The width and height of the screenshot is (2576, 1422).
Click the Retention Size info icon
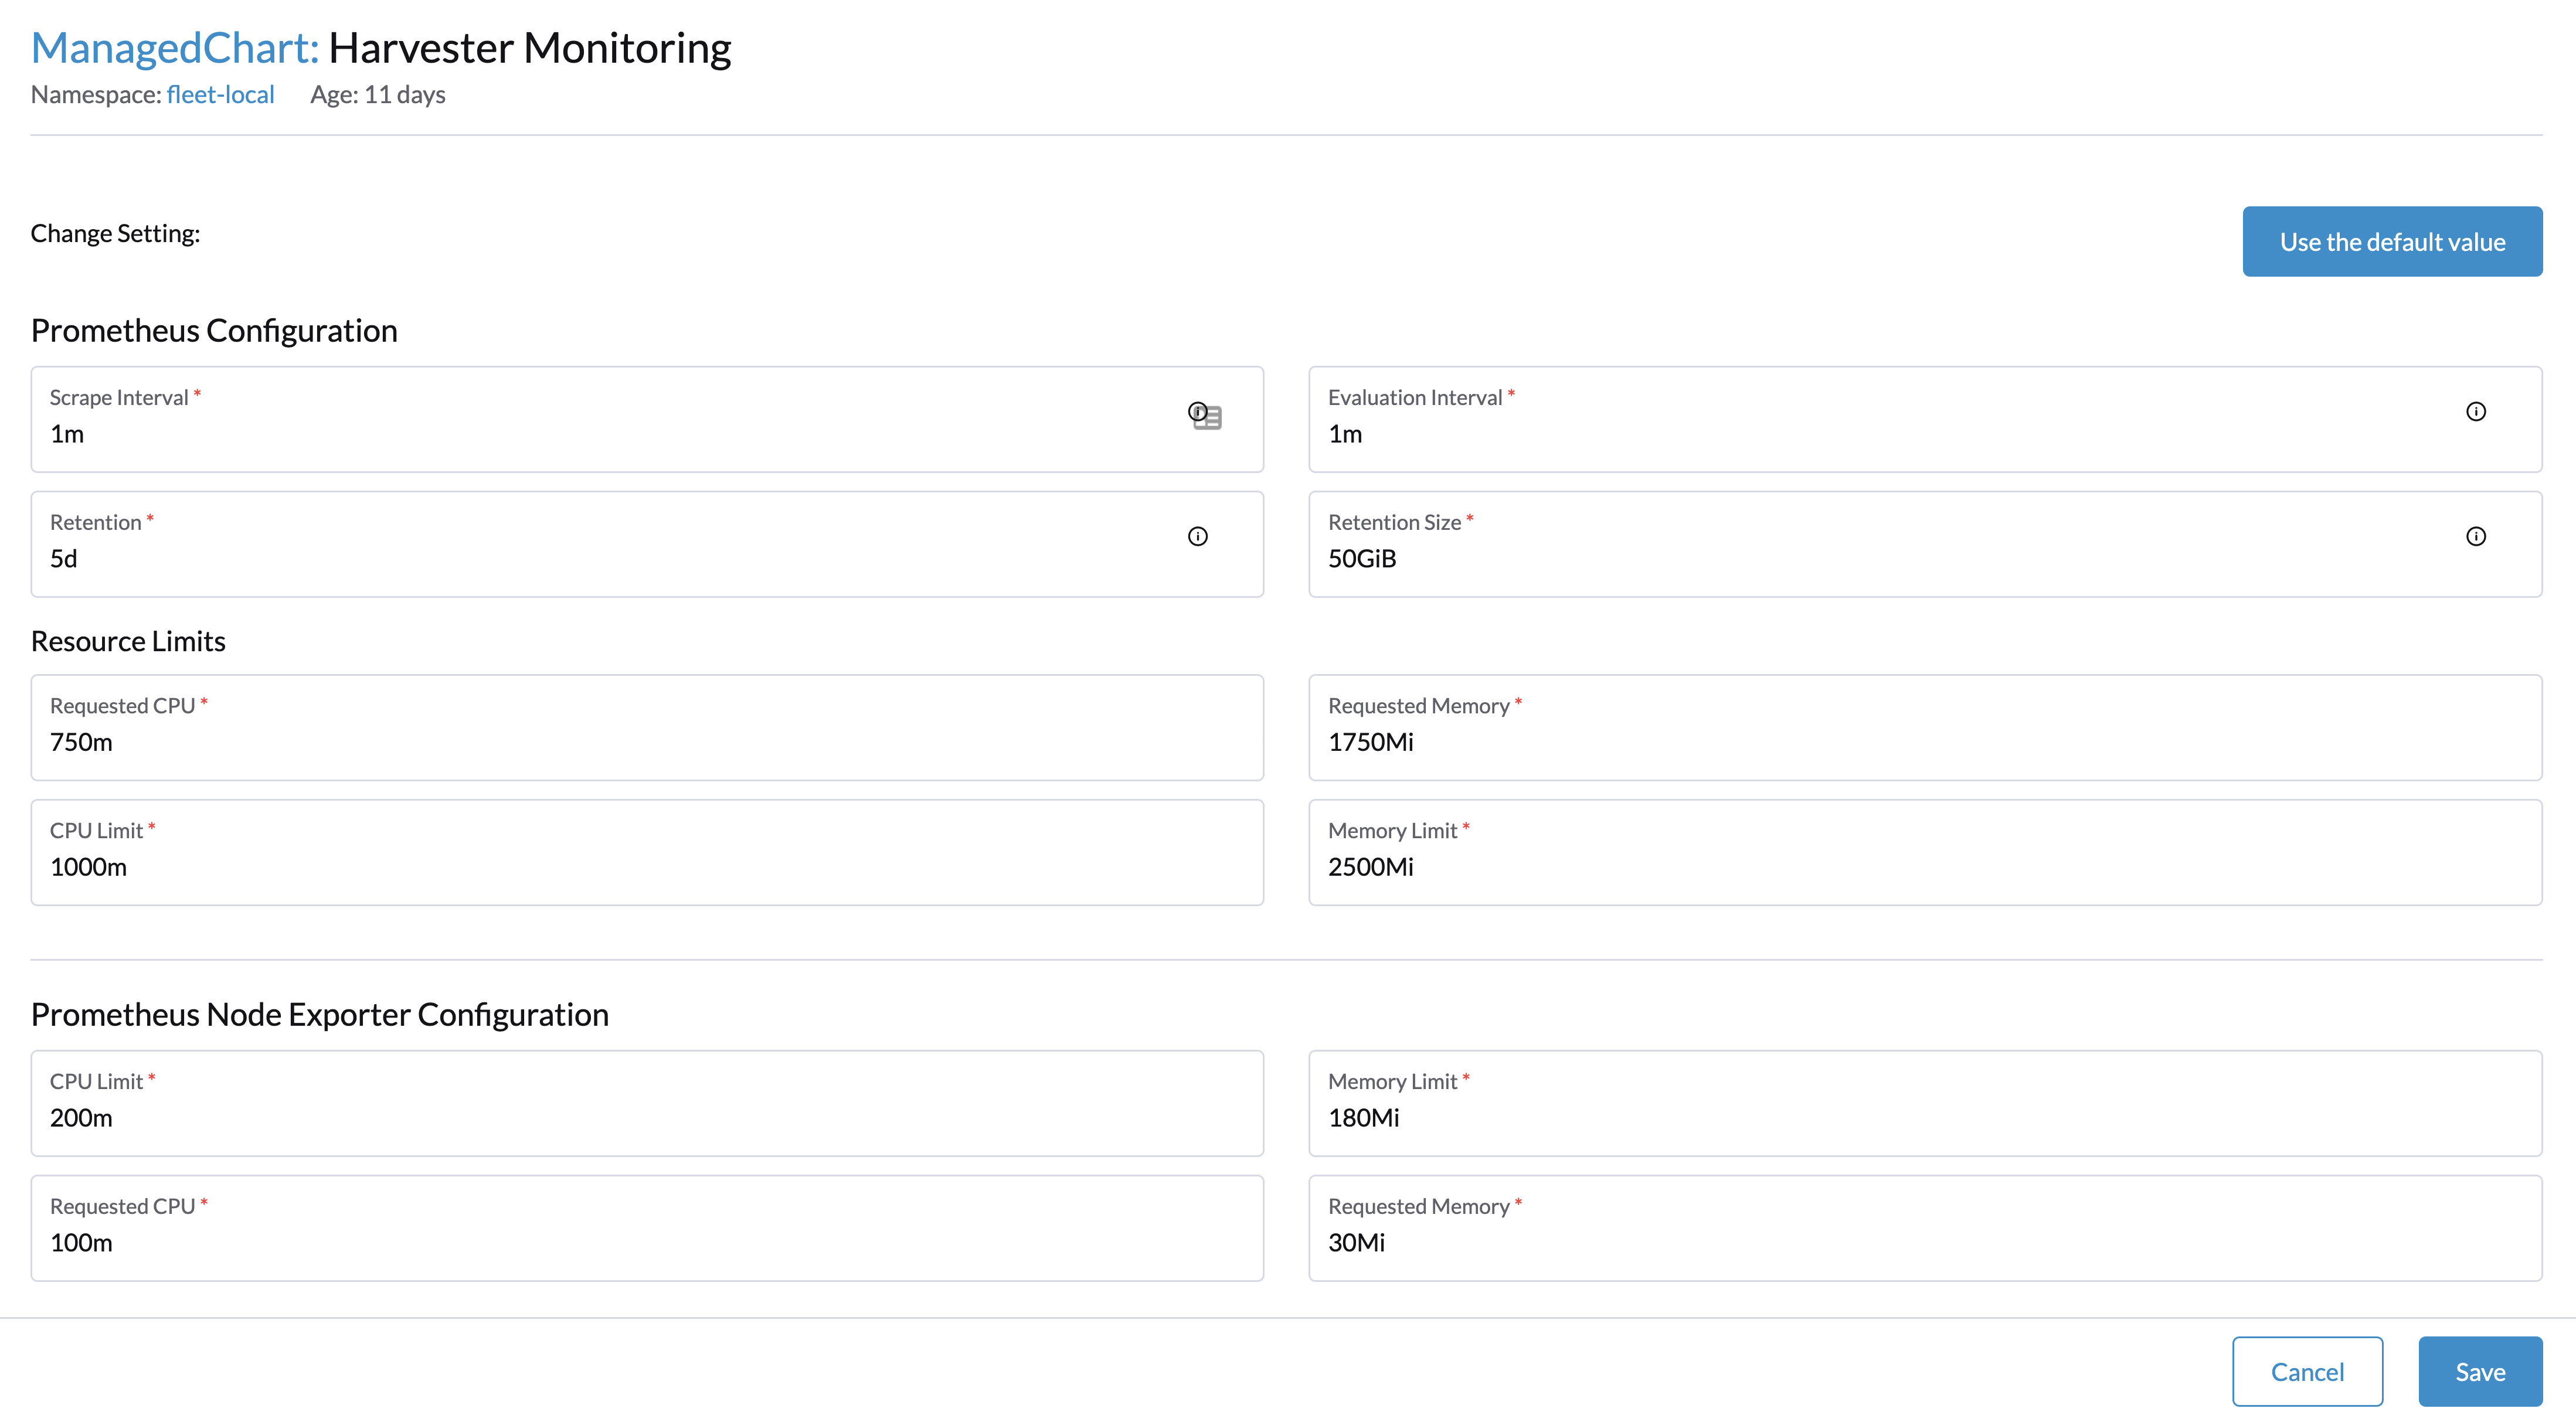2475,536
